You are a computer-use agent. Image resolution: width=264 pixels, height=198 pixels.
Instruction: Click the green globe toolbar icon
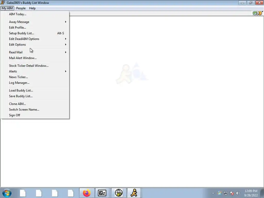[x=254, y=13]
